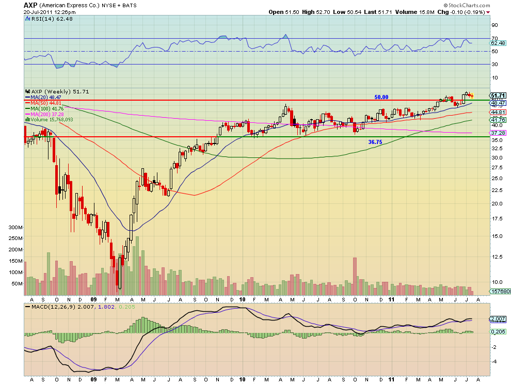Click the "Low 50.54" quote value
The image size is (511, 384).
[347, 12]
